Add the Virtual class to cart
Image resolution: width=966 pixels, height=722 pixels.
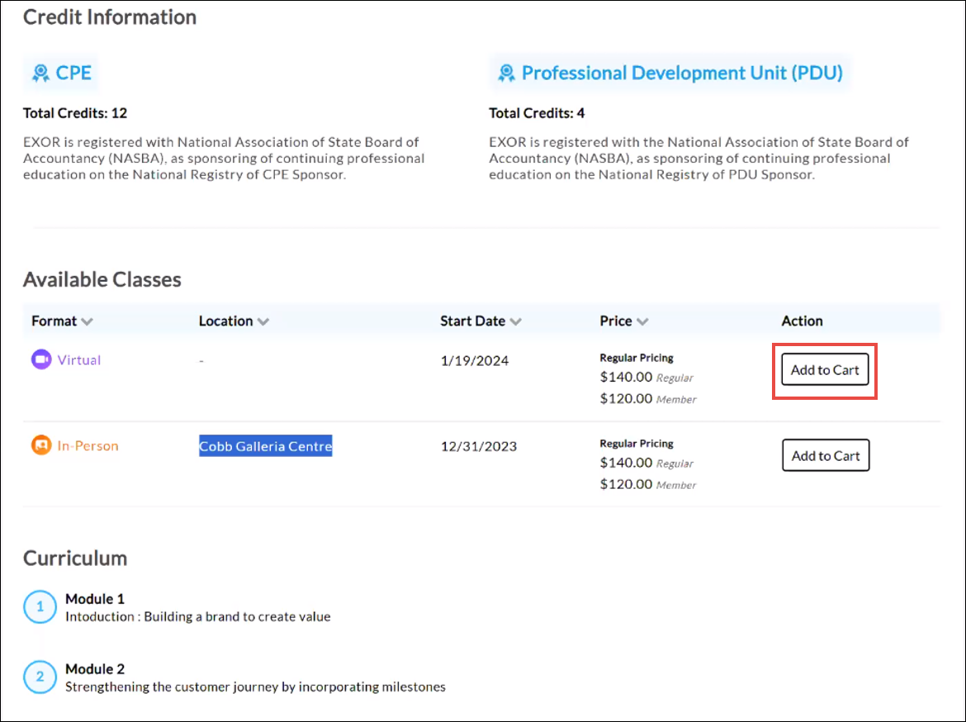(825, 370)
